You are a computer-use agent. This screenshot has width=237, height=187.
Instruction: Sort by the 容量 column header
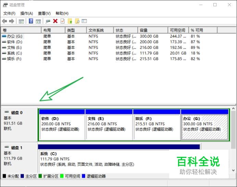point(153,30)
